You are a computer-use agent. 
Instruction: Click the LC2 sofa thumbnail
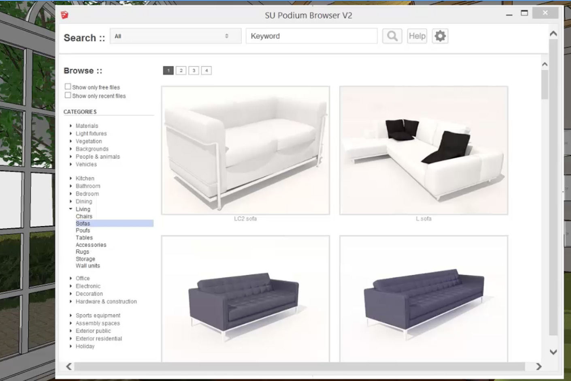245,149
